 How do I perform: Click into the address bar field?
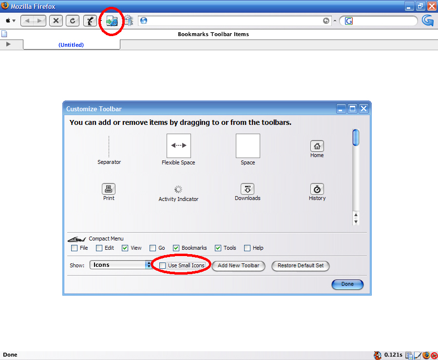click(x=235, y=20)
